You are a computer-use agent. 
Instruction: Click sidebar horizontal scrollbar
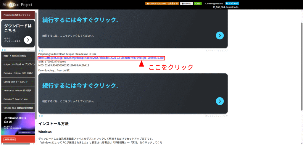(16, 144)
